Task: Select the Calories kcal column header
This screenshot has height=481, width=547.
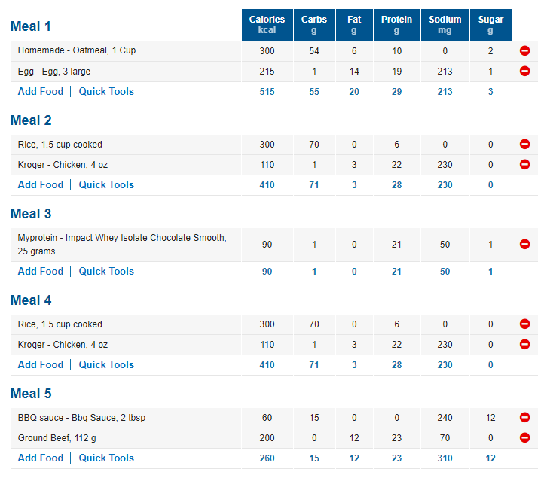Action: (x=267, y=25)
